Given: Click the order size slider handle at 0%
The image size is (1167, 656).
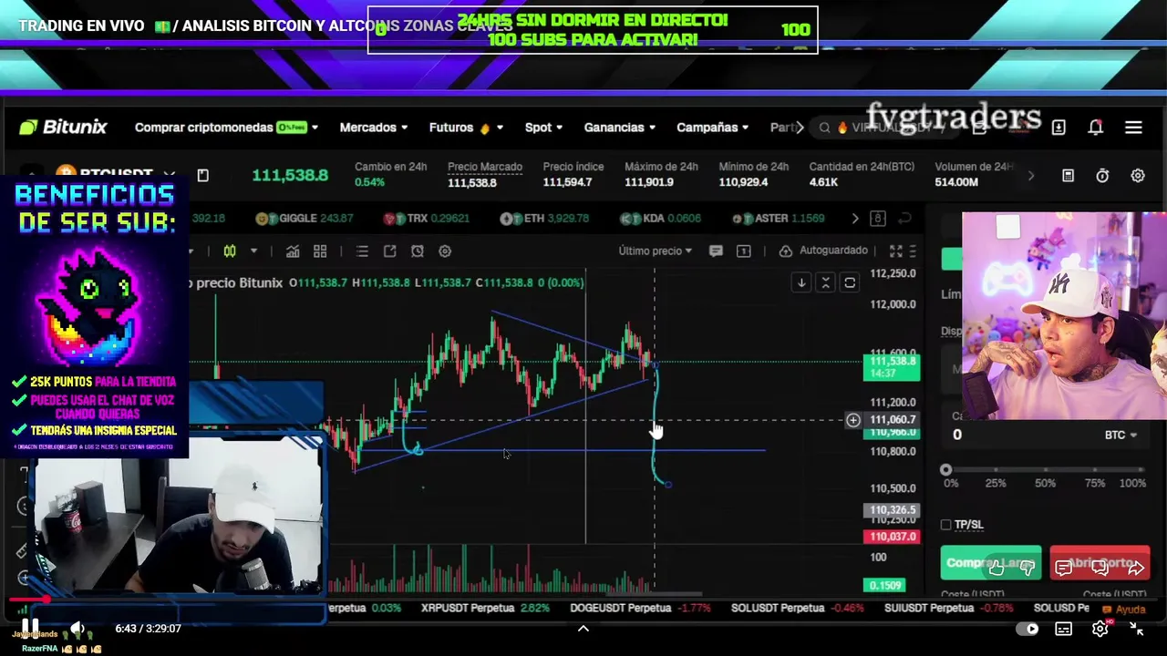Looking at the screenshot, I should [946, 470].
